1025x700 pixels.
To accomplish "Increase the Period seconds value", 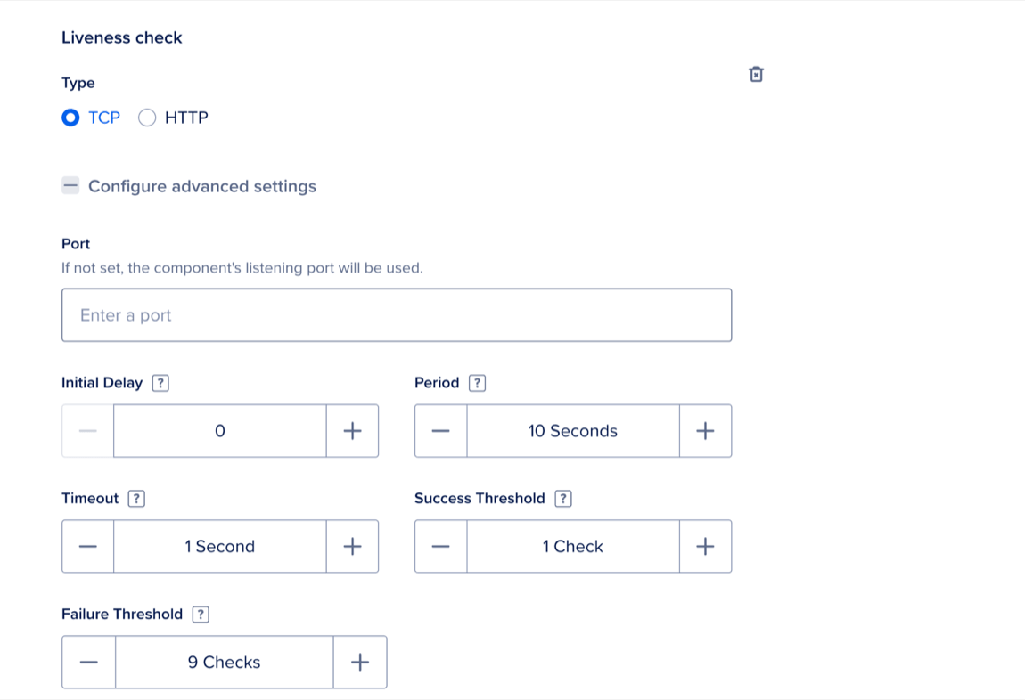I will (705, 431).
